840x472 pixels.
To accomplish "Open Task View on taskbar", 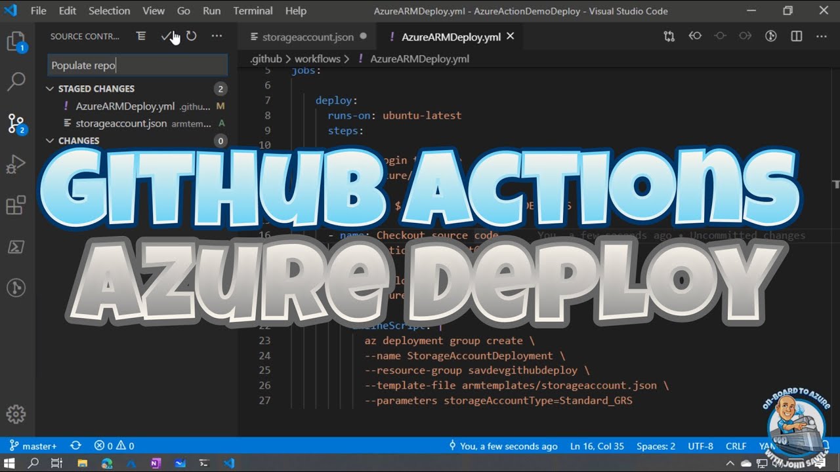I will pyautogui.click(x=57, y=463).
